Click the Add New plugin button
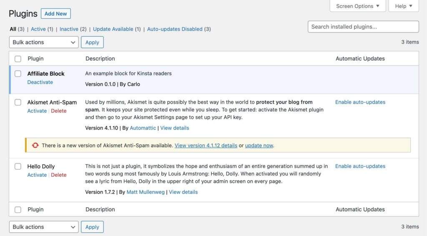 [56, 13]
